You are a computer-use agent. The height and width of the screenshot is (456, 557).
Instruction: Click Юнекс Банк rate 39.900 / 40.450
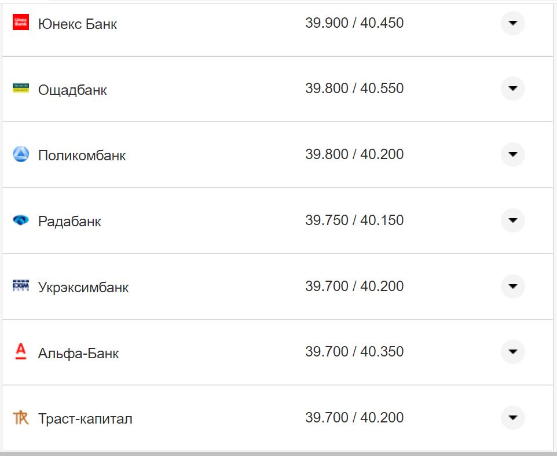click(354, 23)
